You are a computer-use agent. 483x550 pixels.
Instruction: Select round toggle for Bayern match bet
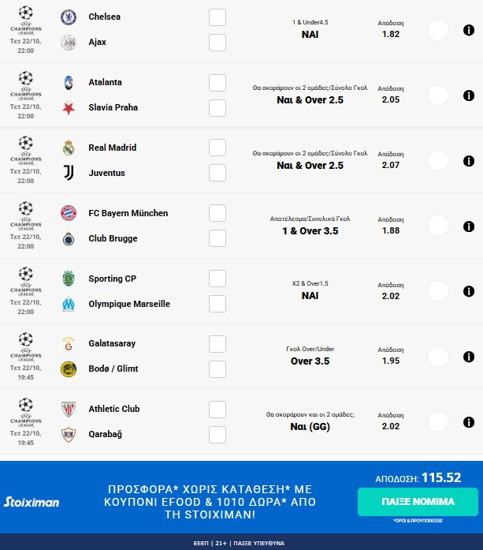point(438,226)
